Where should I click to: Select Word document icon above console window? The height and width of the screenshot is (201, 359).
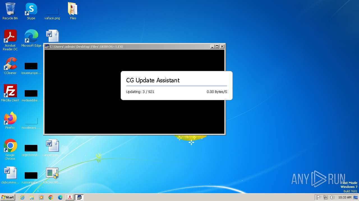(52, 36)
